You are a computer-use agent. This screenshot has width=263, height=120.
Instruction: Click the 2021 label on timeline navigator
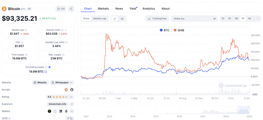[203, 116]
